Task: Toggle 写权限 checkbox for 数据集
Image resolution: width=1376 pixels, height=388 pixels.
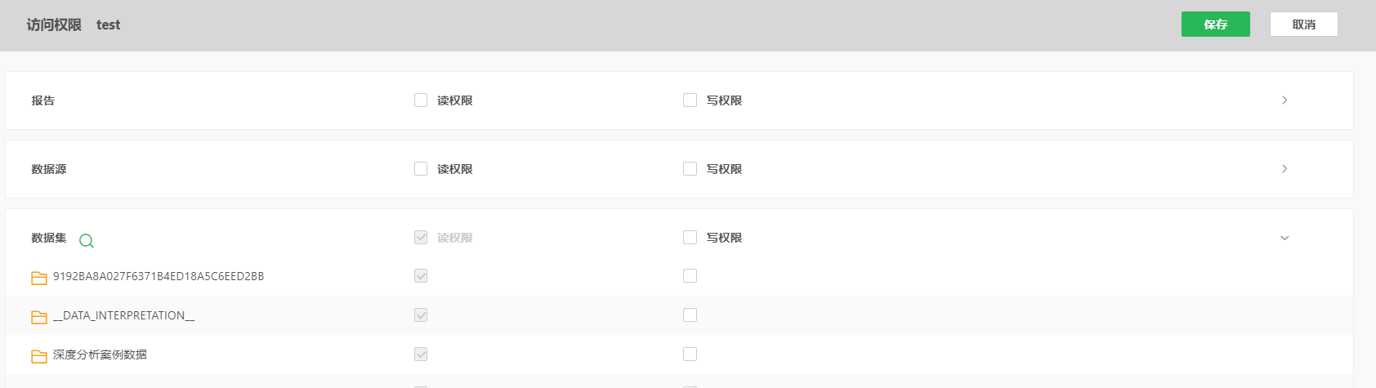Action: [690, 237]
